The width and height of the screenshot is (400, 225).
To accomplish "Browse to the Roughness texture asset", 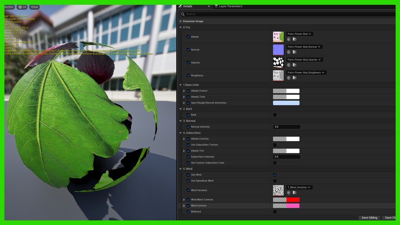I will (295, 77).
